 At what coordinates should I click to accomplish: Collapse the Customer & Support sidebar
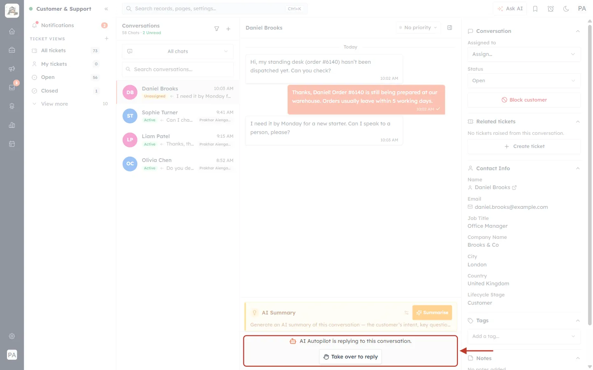(x=106, y=9)
